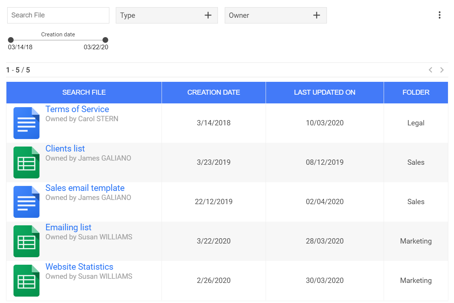Click 'Owned by Carol STERN' text
This screenshot has width=454, height=303.
pyautogui.click(x=82, y=119)
